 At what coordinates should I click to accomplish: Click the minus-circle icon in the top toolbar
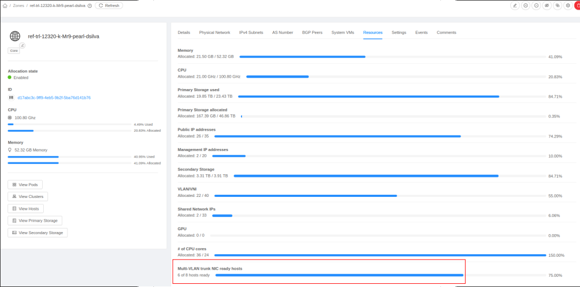(x=536, y=5)
